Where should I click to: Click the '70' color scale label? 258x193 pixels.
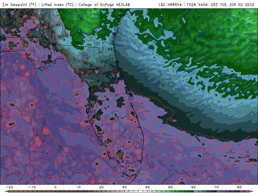click(216, 187)
